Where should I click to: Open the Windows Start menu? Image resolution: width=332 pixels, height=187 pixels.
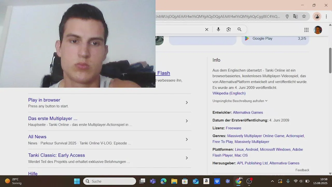coord(77,181)
